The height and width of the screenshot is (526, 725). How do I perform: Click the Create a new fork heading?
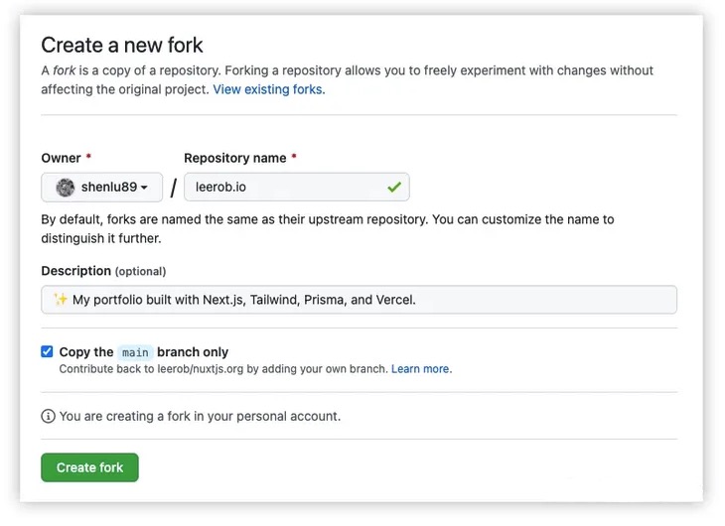pyautogui.click(x=122, y=45)
